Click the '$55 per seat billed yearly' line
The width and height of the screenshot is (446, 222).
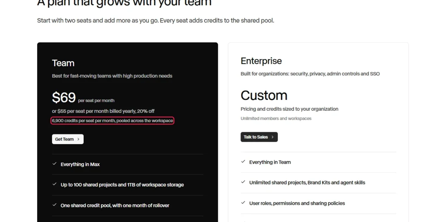click(x=103, y=111)
